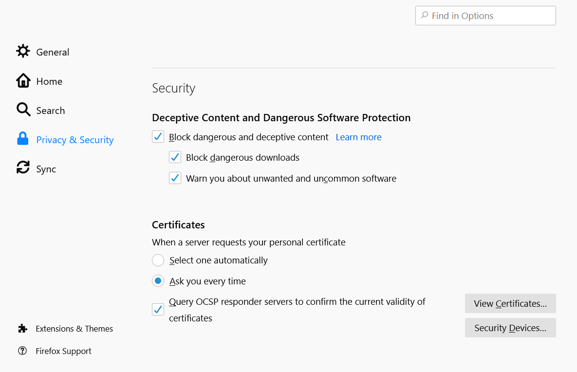Select the Privacy & Security text label

[x=75, y=140]
